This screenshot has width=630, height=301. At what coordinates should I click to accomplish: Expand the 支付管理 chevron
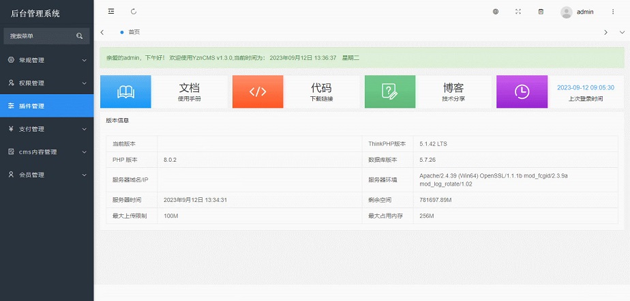pyautogui.click(x=85, y=129)
